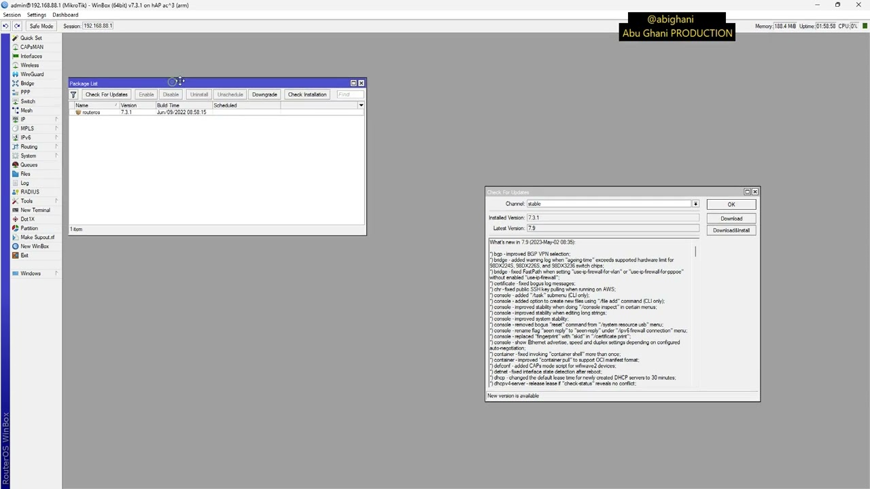
Task: Open a New WinBox window
Action: 35,247
